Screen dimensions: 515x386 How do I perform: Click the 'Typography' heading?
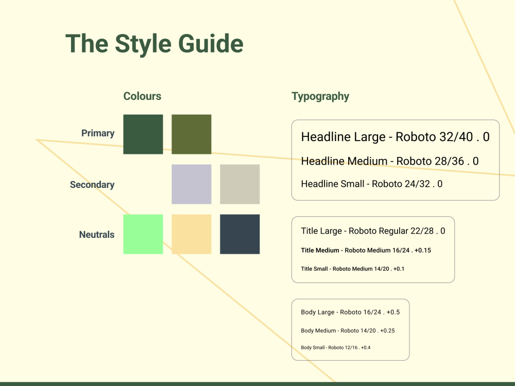320,97
